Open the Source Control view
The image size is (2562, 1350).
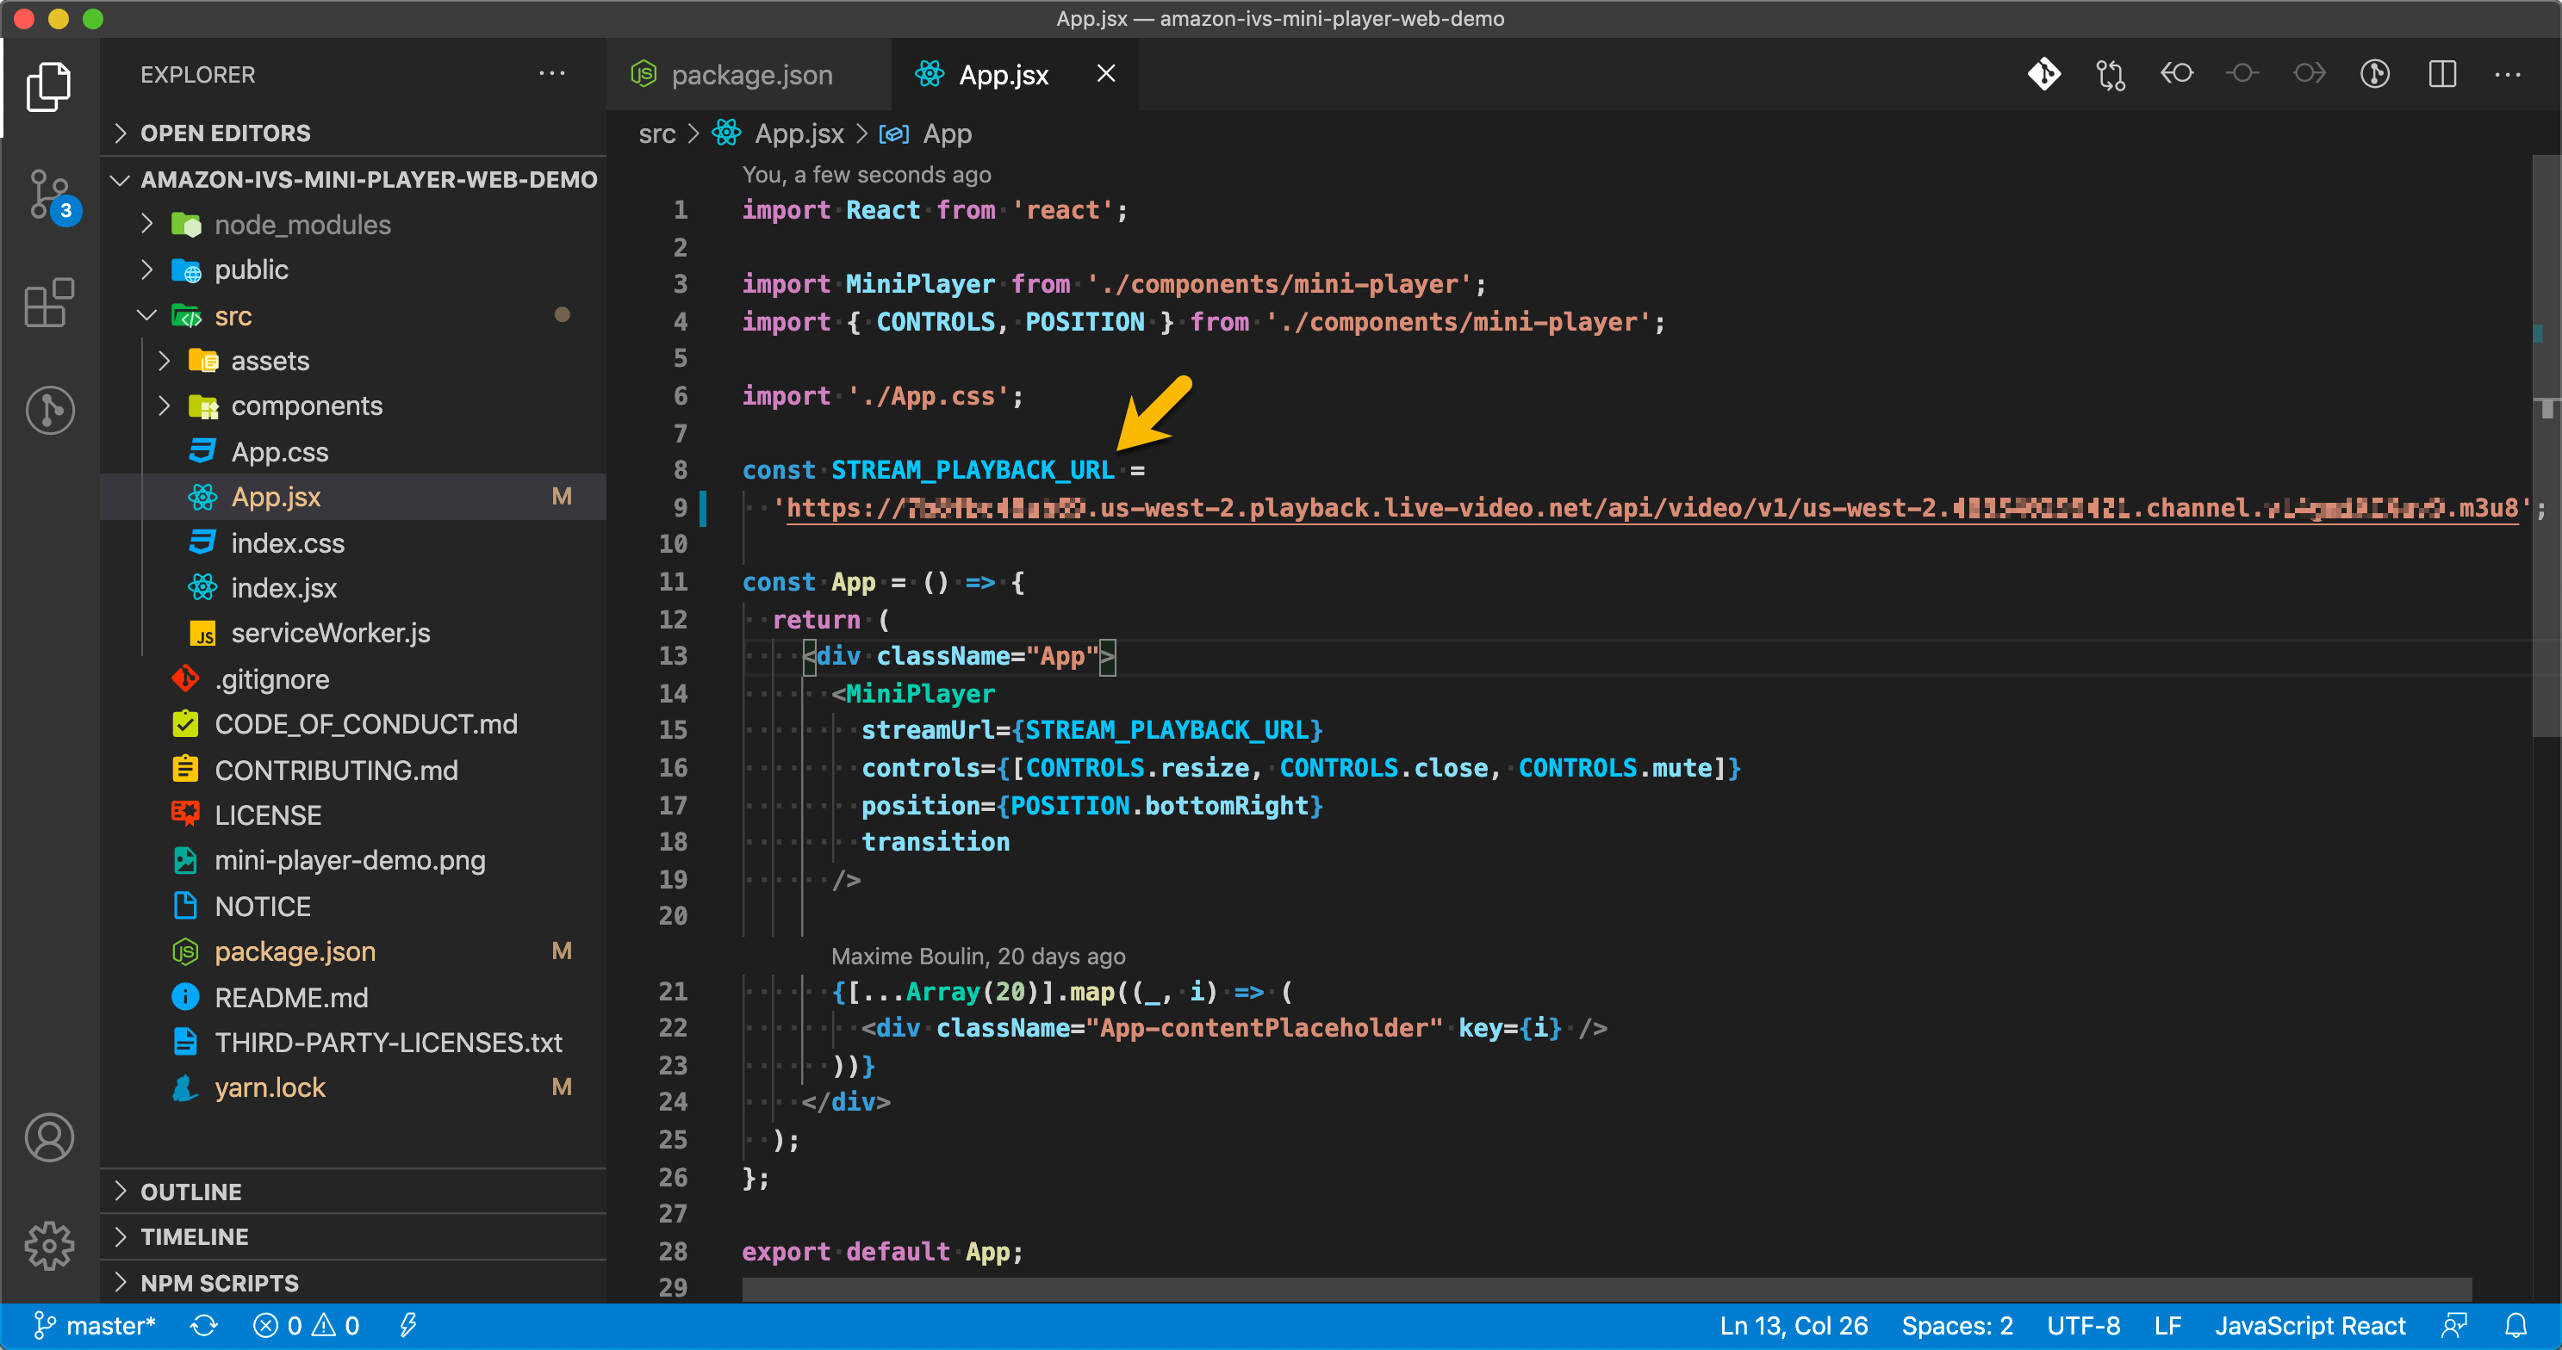pyautogui.click(x=50, y=195)
